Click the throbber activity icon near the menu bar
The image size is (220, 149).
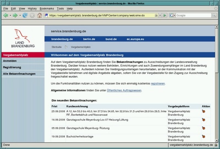(216, 9)
